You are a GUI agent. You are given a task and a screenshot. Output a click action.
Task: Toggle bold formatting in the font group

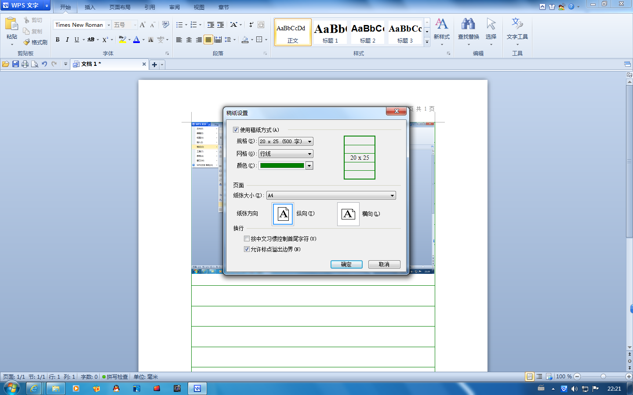(58, 39)
